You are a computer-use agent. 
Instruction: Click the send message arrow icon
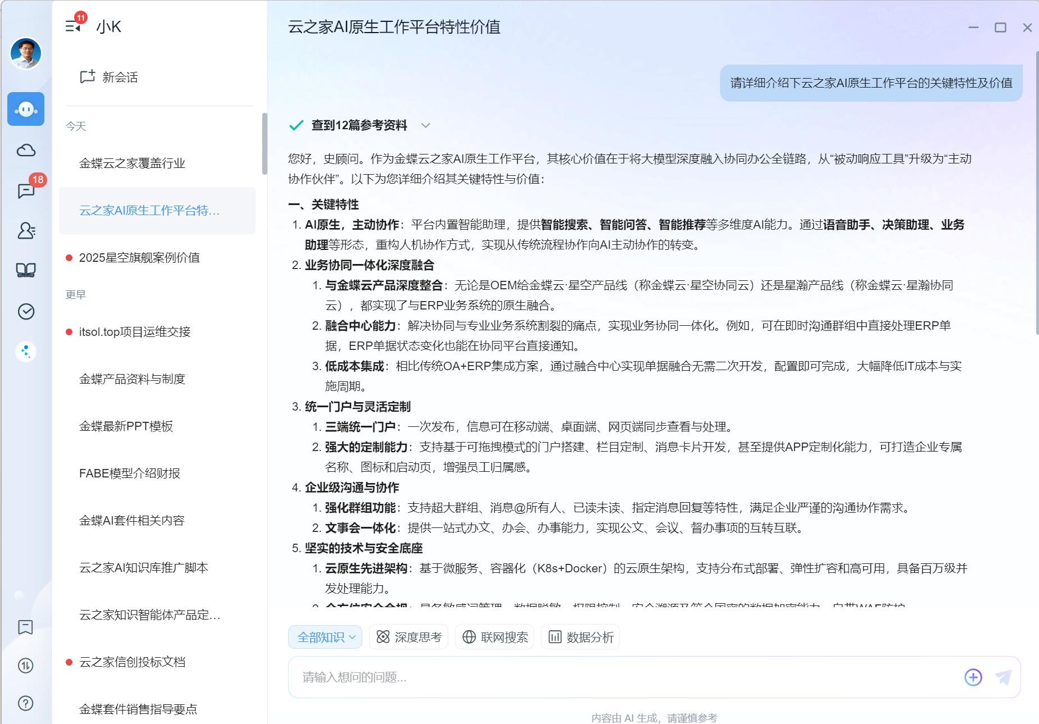click(x=1005, y=677)
